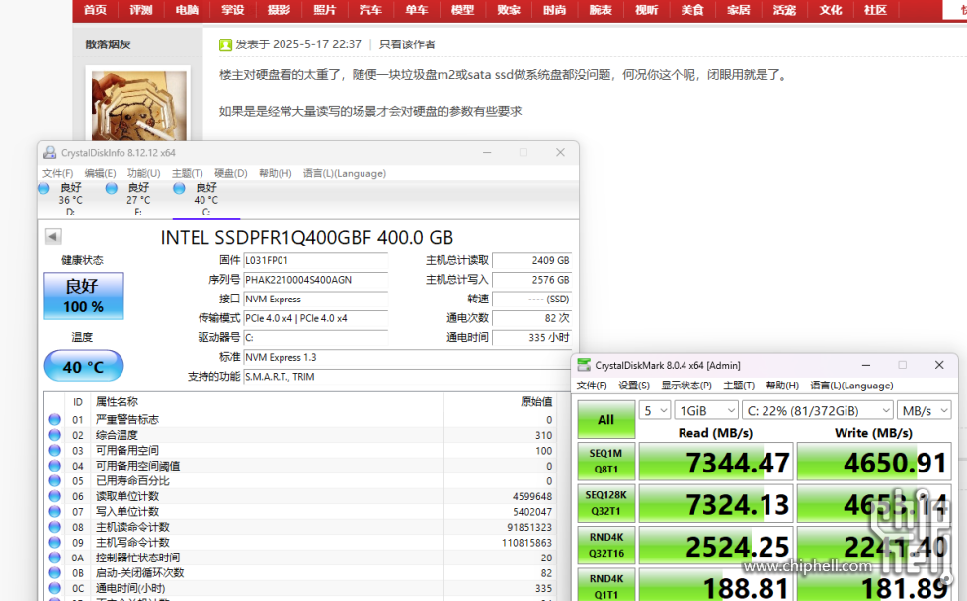This screenshot has height=601, width=967.
Task: Click the green All benchmark button
Action: [x=605, y=419]
